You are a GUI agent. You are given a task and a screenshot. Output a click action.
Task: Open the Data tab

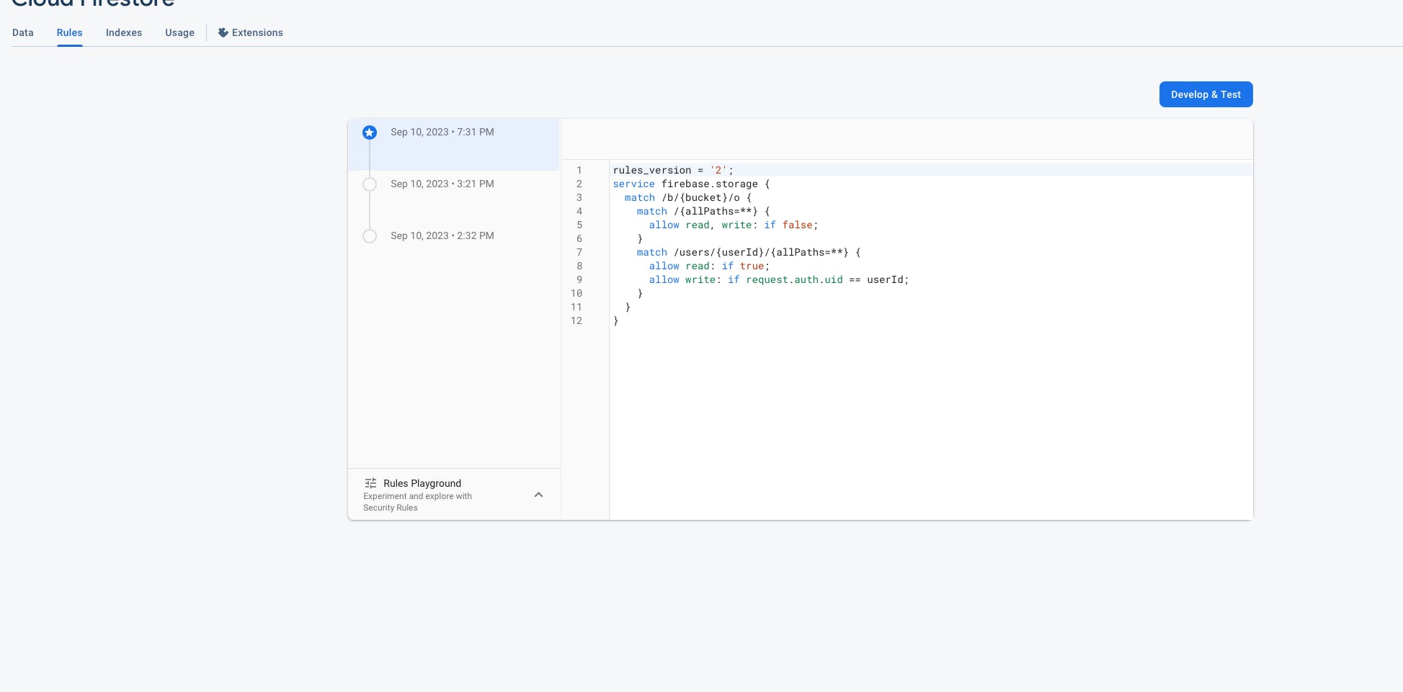23,32
